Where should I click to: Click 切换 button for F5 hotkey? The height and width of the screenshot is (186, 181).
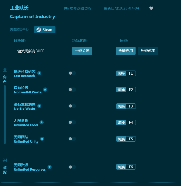(121, 139)
